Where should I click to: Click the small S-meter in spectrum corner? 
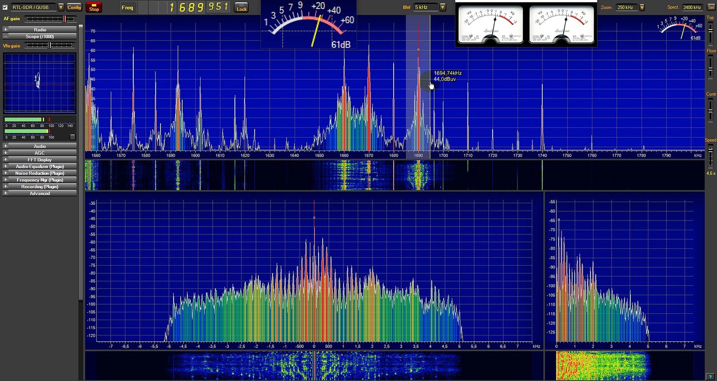pos(681,29)
